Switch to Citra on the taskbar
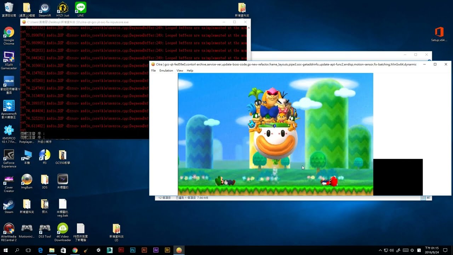Screen dimensions: 453x255 pyautogui.click(x=179, y=250)
